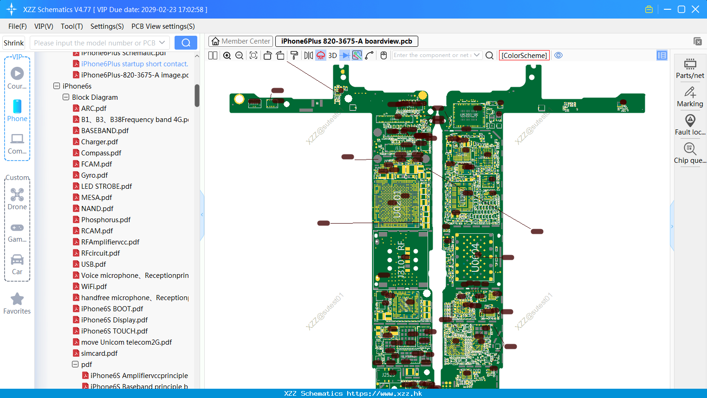This screenshot has width=707, height=398.
Task: Switch to the Member Center tab
Action: 240,41
